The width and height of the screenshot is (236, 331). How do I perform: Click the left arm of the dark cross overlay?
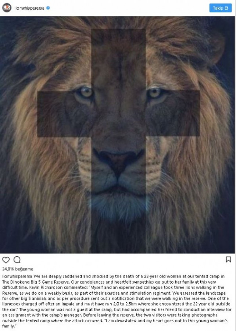pyautogui.click(x=64, y=114)
